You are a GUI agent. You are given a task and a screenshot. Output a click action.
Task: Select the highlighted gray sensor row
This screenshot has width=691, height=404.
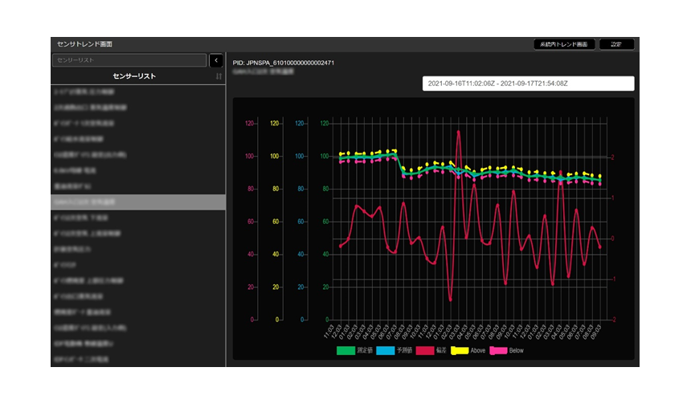point(138,202)
